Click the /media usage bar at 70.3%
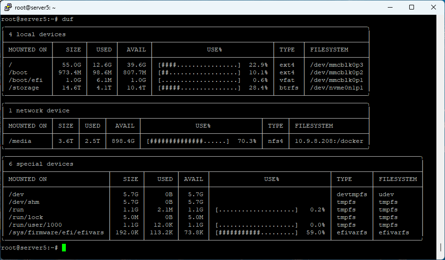 click(188, 141)
